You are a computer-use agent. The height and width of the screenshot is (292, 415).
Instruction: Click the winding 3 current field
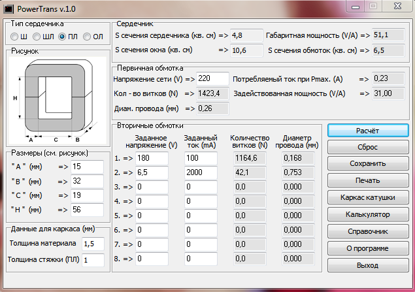[x=201, y=187]
